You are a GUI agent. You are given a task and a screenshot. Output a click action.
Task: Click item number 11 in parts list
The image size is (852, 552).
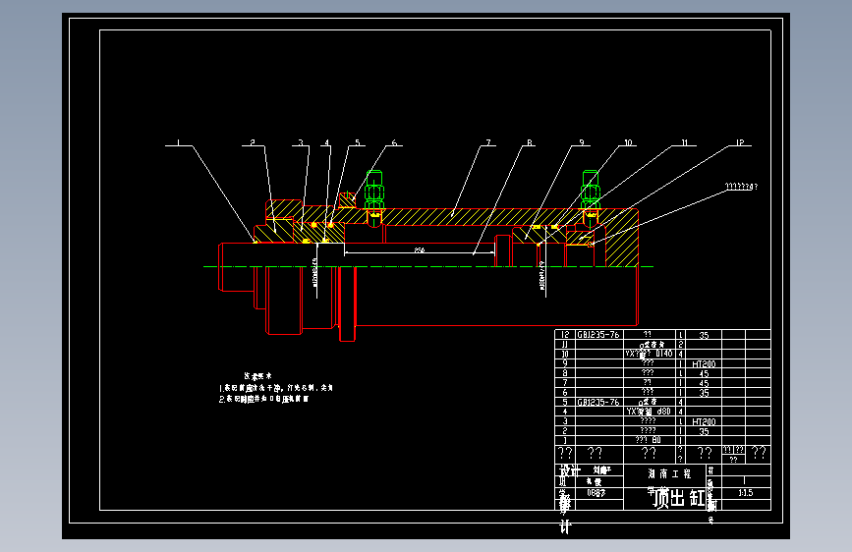point(564,345)
